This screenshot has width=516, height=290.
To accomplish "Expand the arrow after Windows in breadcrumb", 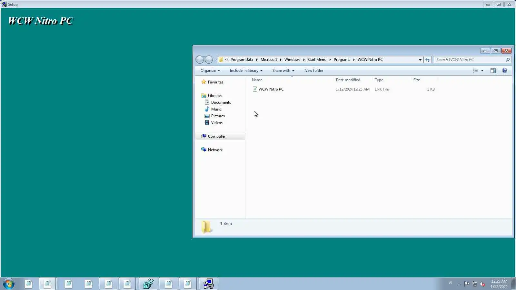I will pyautogui.click(x=304, y=60).
